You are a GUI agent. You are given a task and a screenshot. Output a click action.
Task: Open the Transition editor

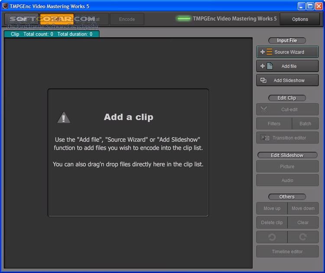tap(287, 138)
